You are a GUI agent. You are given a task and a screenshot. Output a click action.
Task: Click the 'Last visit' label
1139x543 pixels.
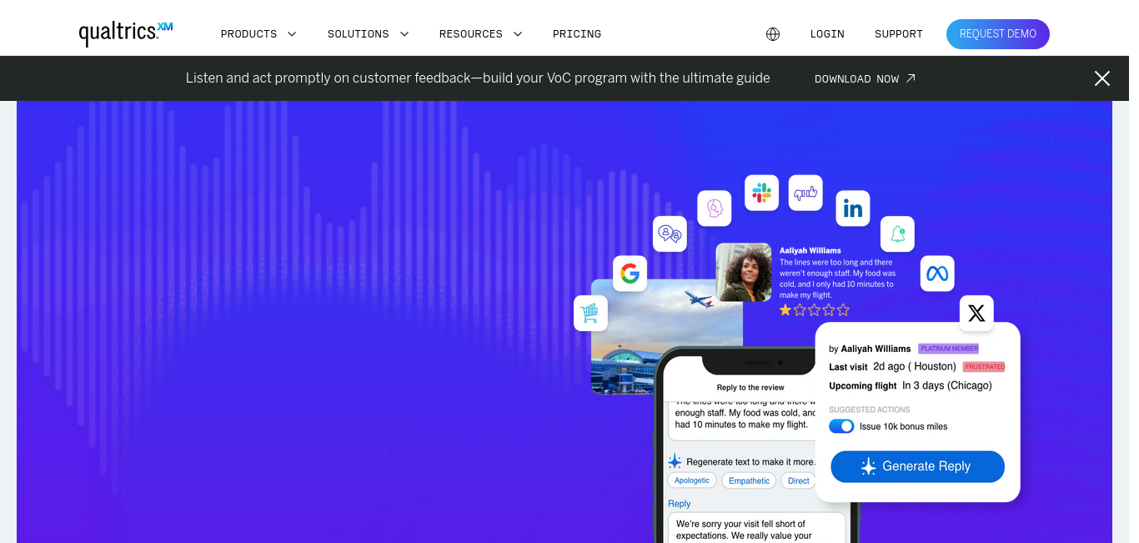[848, 367]
